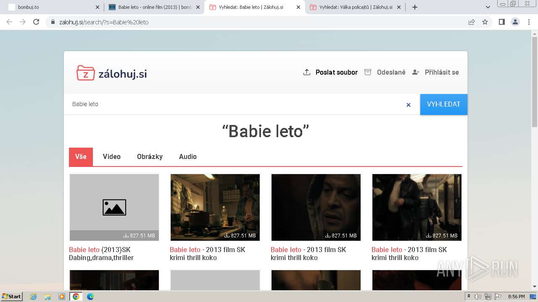Open second result kitchen scene thumbnail

tap(215, 207)
